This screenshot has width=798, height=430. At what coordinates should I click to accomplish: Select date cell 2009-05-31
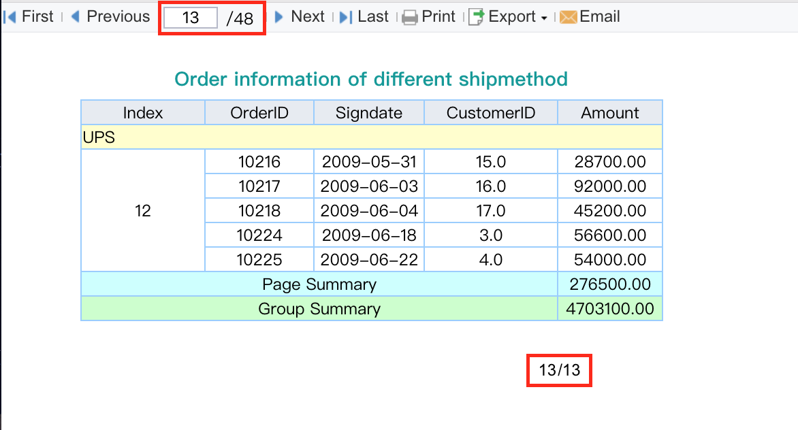click(x=369, y=162)
